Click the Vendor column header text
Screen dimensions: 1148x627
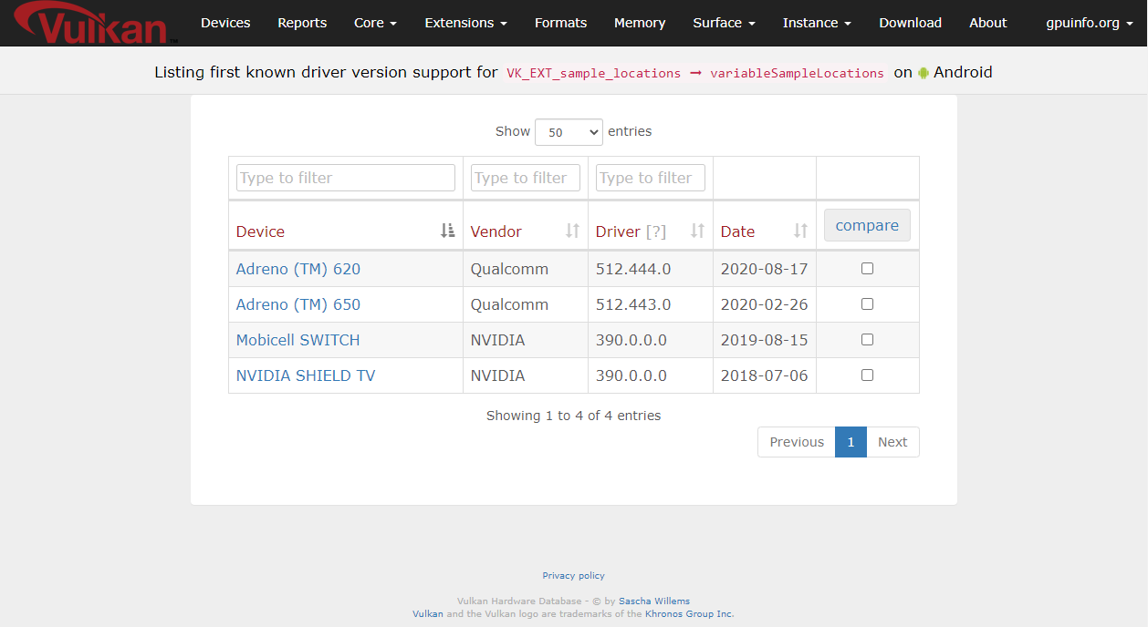[496, 231]
